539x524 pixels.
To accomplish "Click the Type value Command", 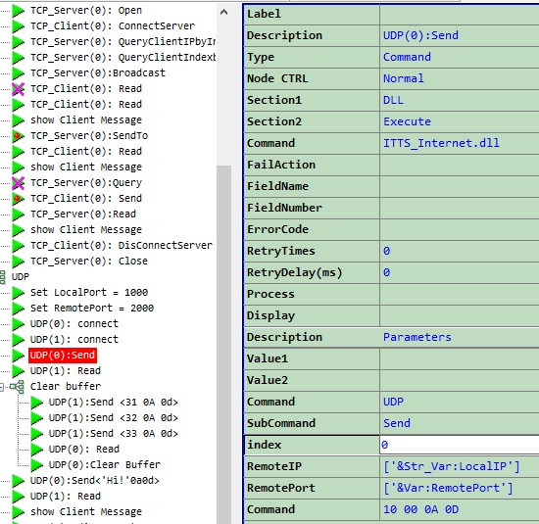I will coord(407,57).
